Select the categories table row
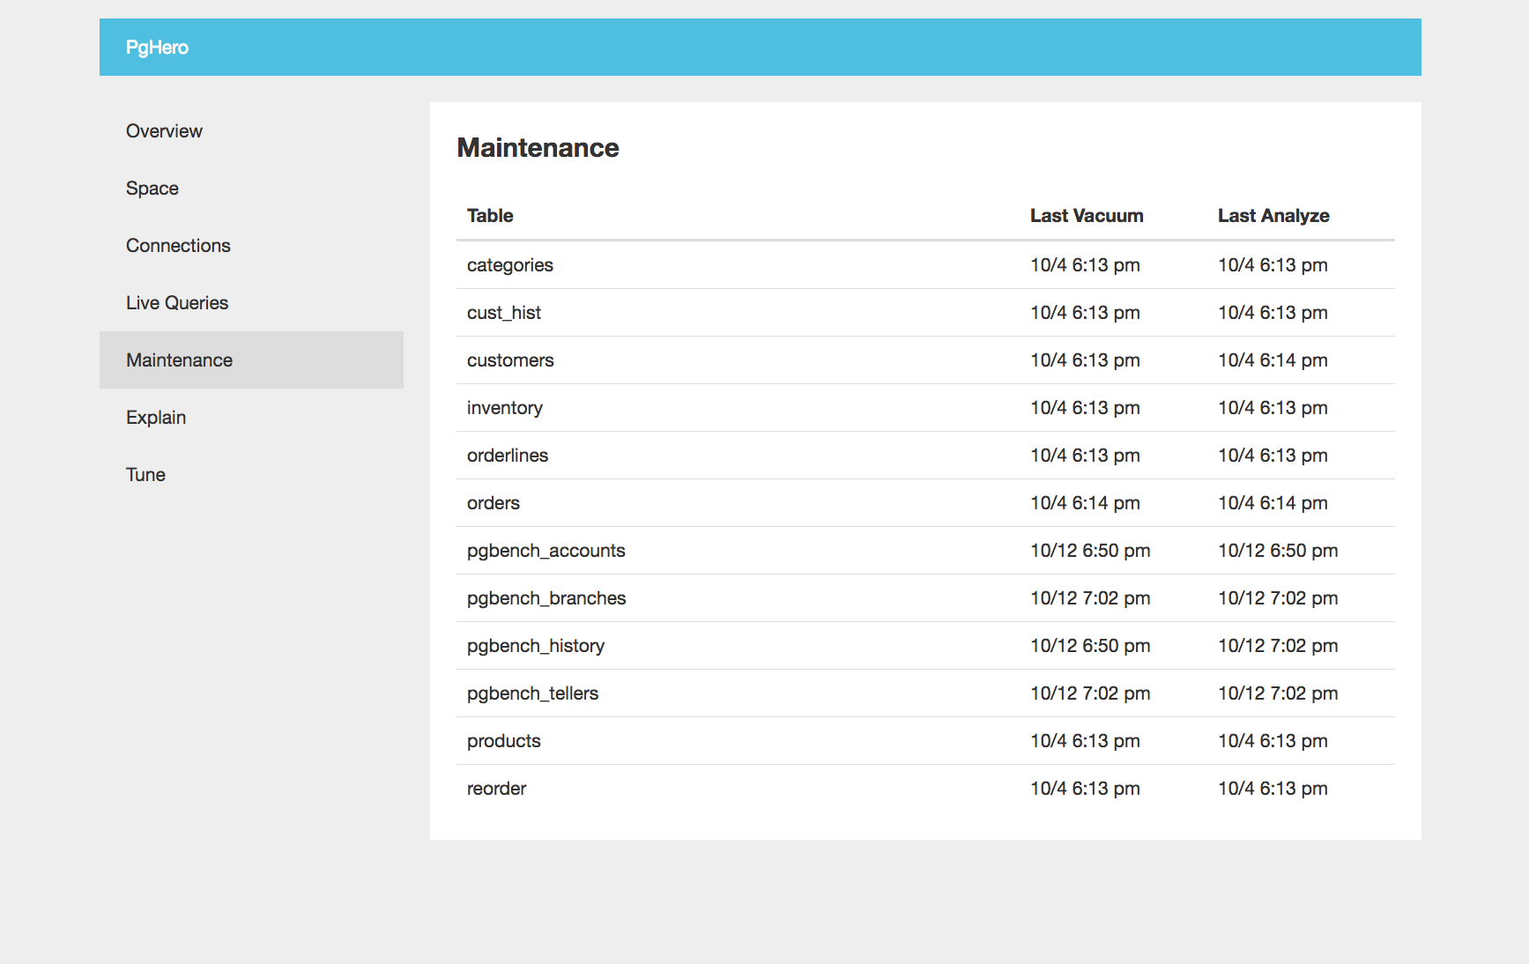Viewport: 1529px width, 964px height. tap(509, 264)
